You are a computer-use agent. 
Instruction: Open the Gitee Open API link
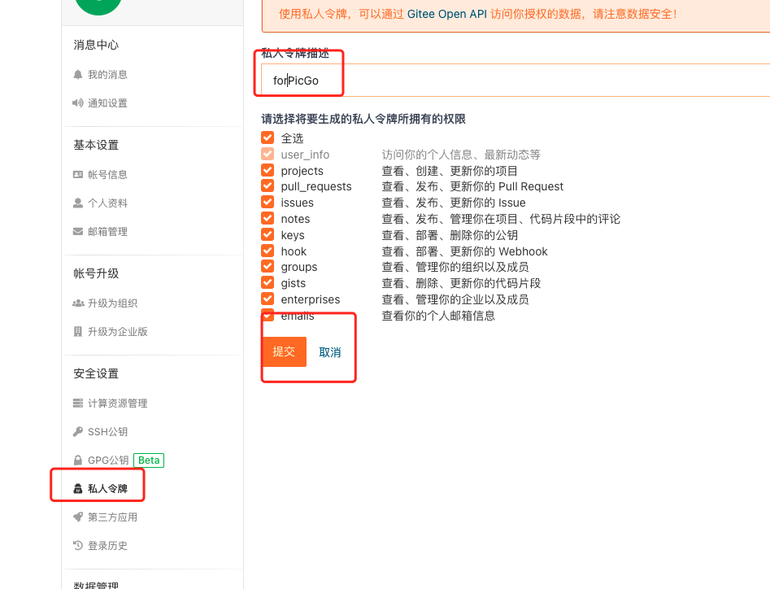447,14
